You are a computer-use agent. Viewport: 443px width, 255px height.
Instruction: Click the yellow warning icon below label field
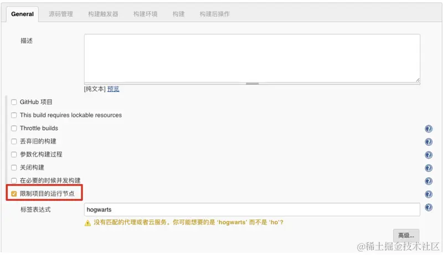(87, 223)
